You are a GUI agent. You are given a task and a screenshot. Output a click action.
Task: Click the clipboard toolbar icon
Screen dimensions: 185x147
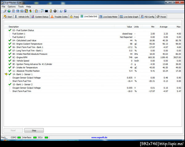[36, 11]
